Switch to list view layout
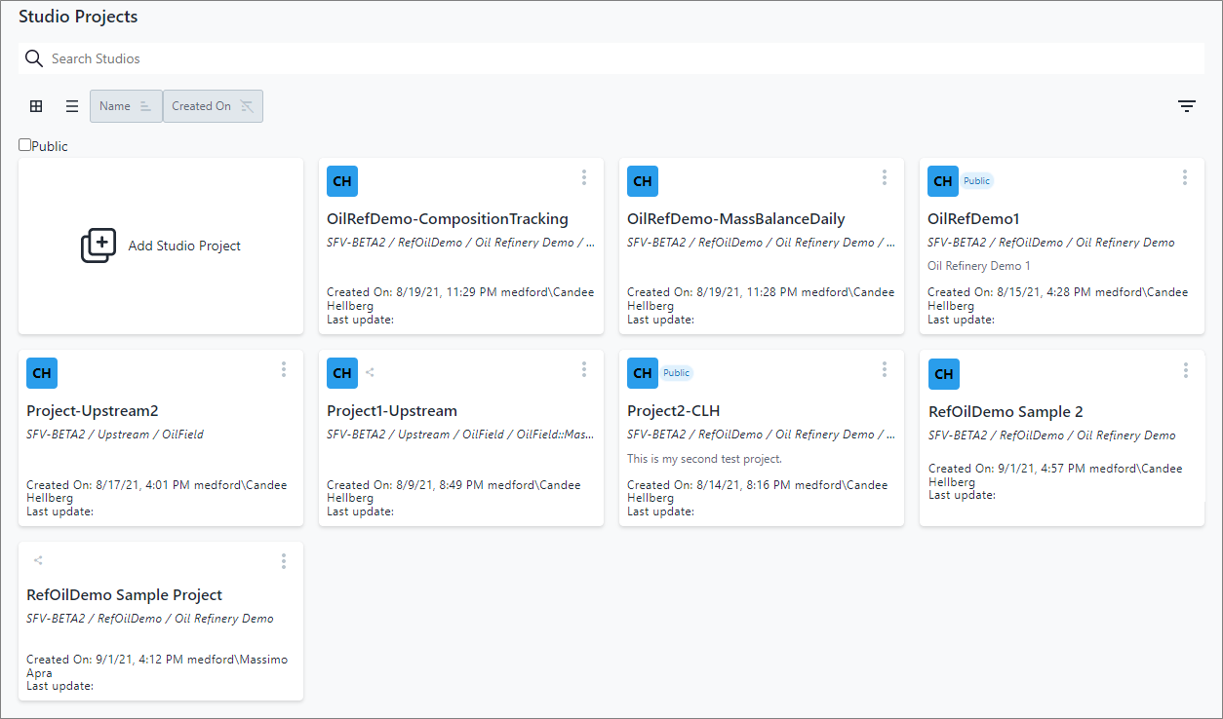1223x719 pixels. pos(72,106)
